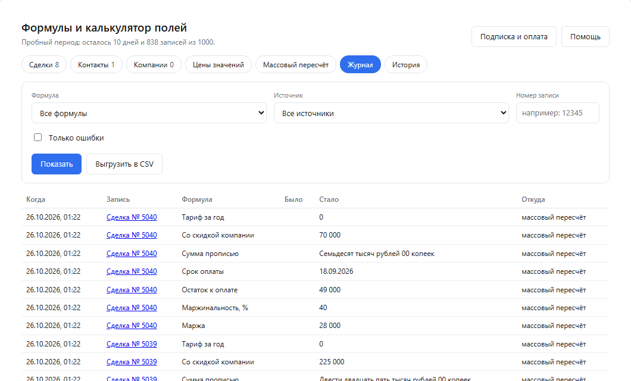Click the Откуда column header
631x381 pixels.
pos(533,199)
